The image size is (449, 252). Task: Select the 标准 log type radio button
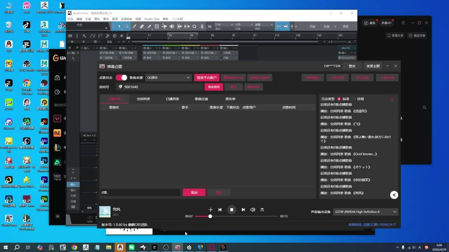339,99
